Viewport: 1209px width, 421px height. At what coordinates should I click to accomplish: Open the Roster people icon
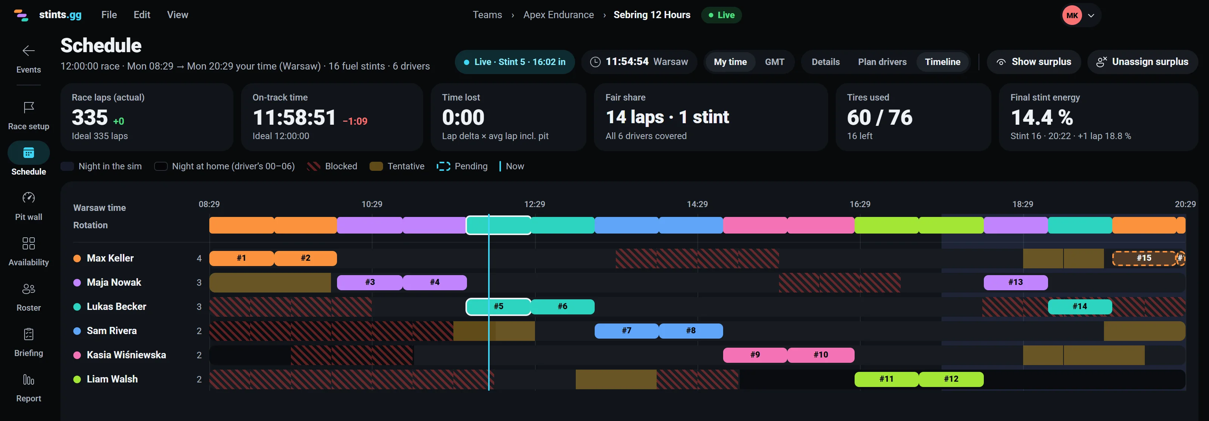29,289
